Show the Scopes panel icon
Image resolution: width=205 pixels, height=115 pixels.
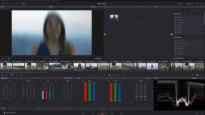(x=198, y=75)
